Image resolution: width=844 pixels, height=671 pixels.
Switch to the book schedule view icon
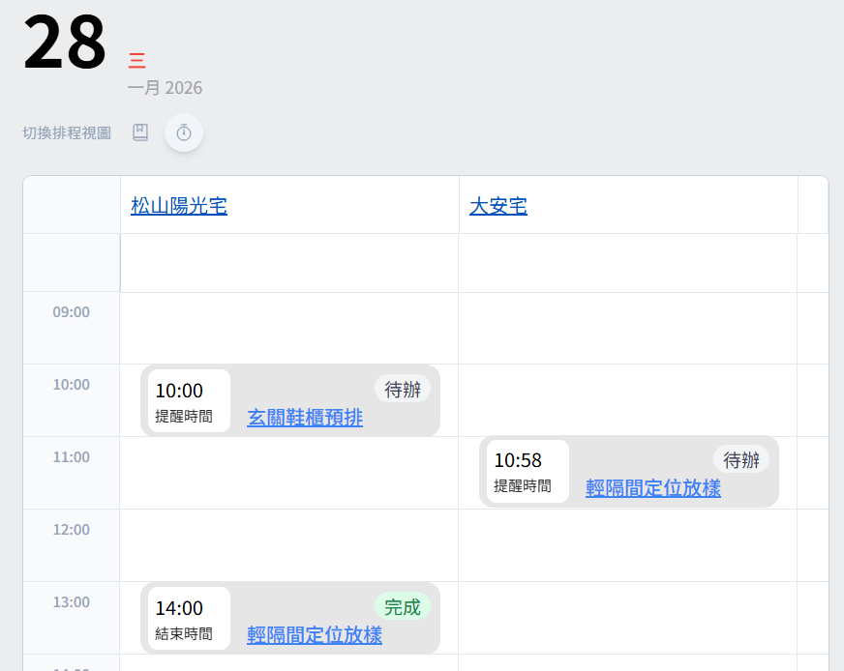pyautogui.click(x=140, y=132)
